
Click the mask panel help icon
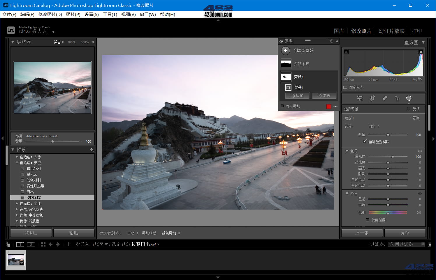[x=332, y=41]
